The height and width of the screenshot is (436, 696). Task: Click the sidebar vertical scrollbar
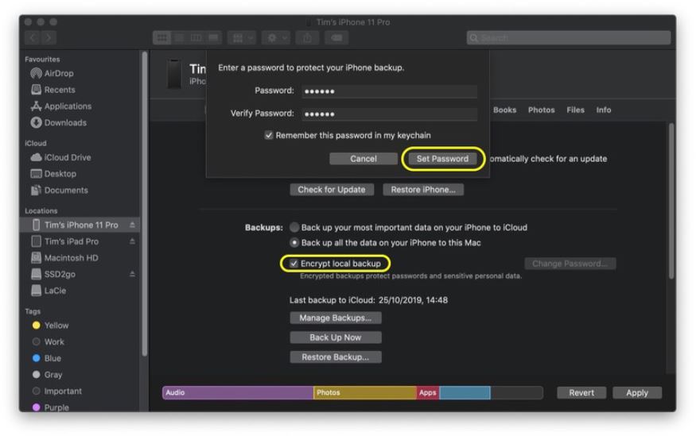point(144,204)
